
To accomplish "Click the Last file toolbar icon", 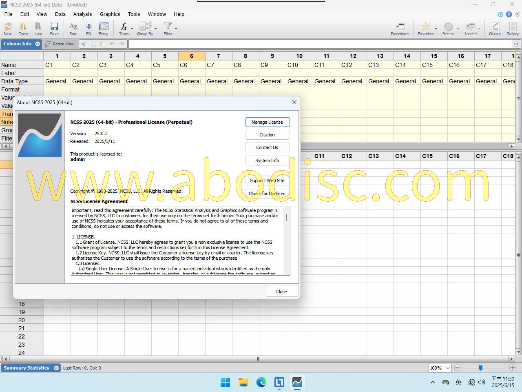I will pyautogui.click(x=38, y=29).
